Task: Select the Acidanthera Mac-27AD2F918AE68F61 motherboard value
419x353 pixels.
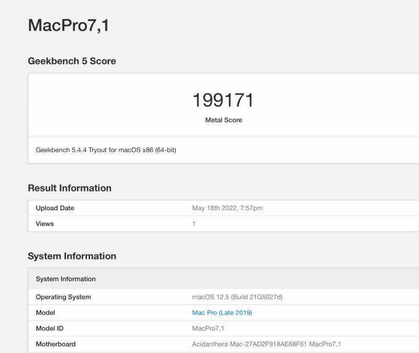Action: pyautogui.click(x=267, y=344)
